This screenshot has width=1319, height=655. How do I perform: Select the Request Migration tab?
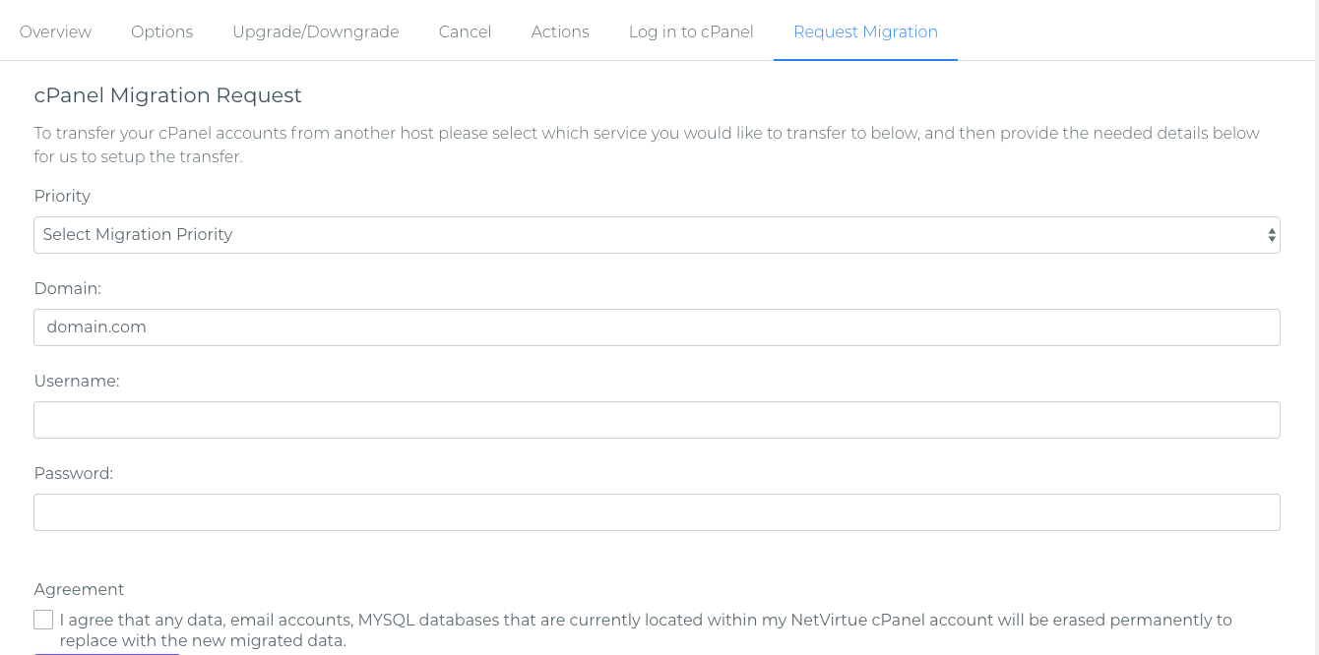[x=865, y=31]
